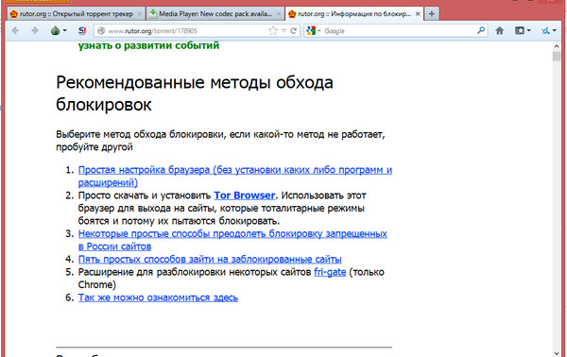Go back with the back arrow
567x357 pixels.
[x=15, y=31]
